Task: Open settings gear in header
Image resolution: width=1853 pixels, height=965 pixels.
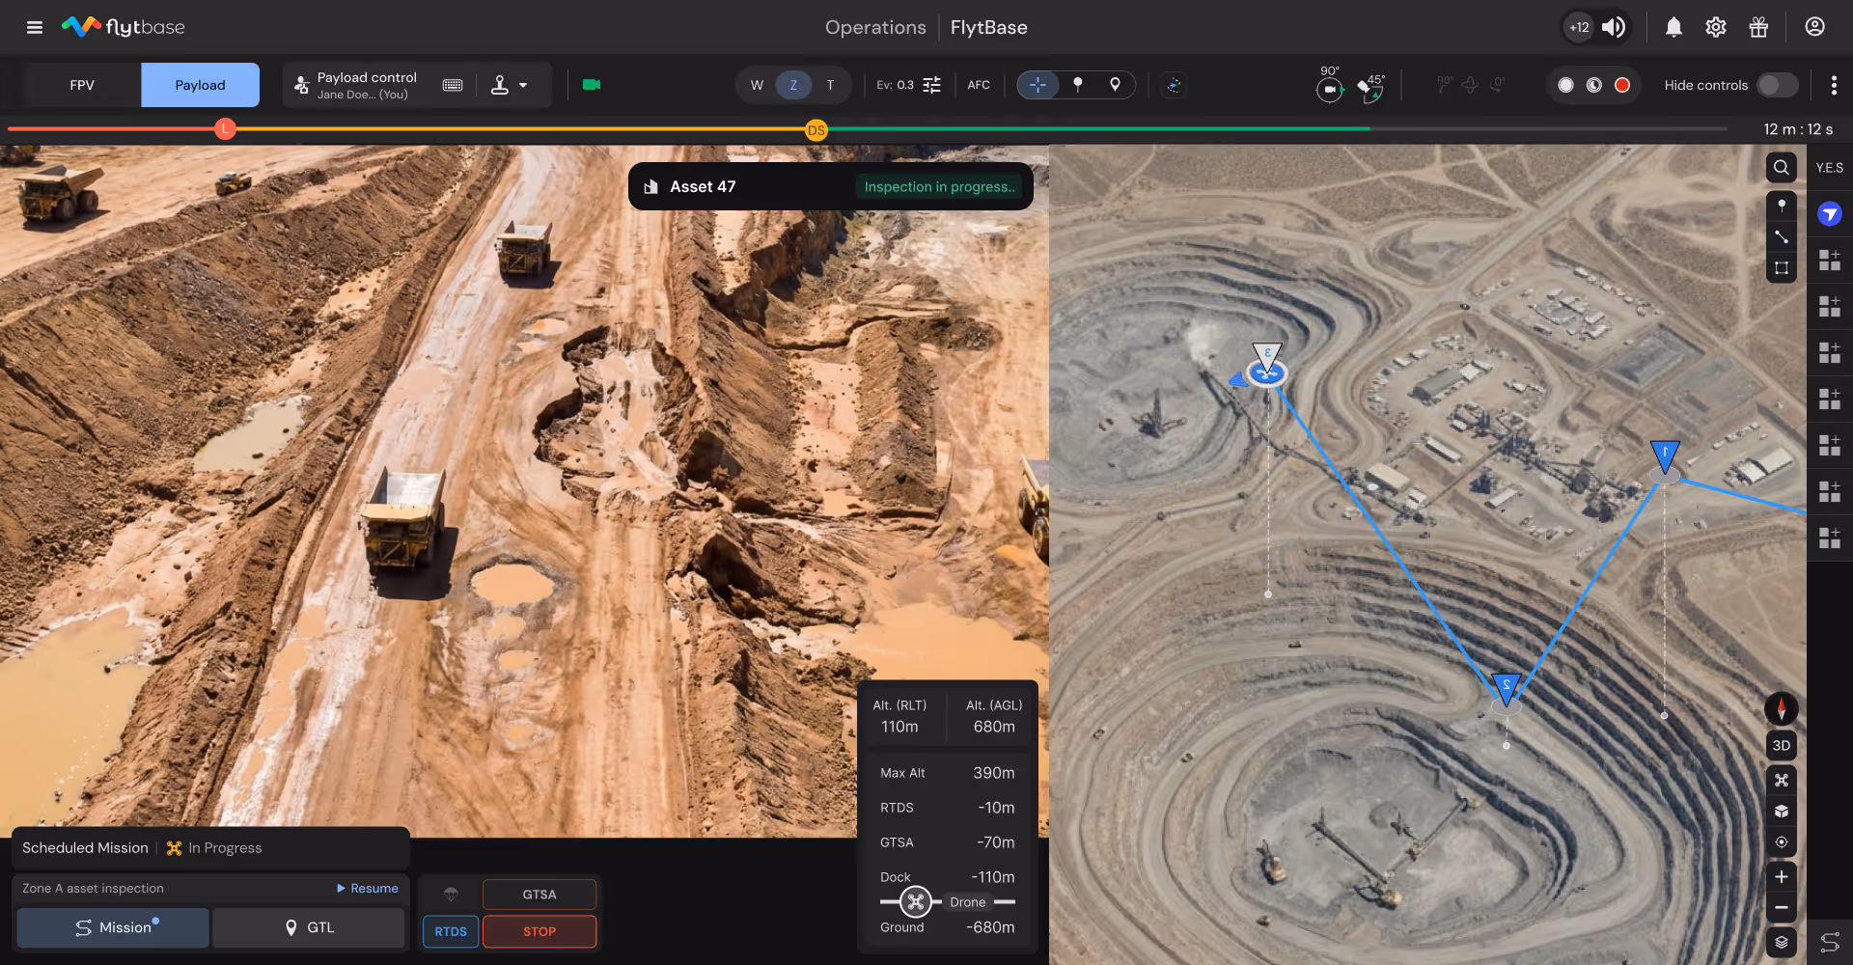Action: (x=1715, y=27)
